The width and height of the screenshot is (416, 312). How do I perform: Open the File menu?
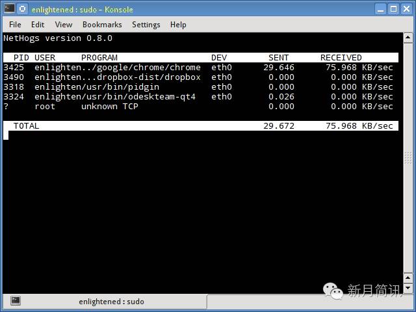click(x=15, y=25)
